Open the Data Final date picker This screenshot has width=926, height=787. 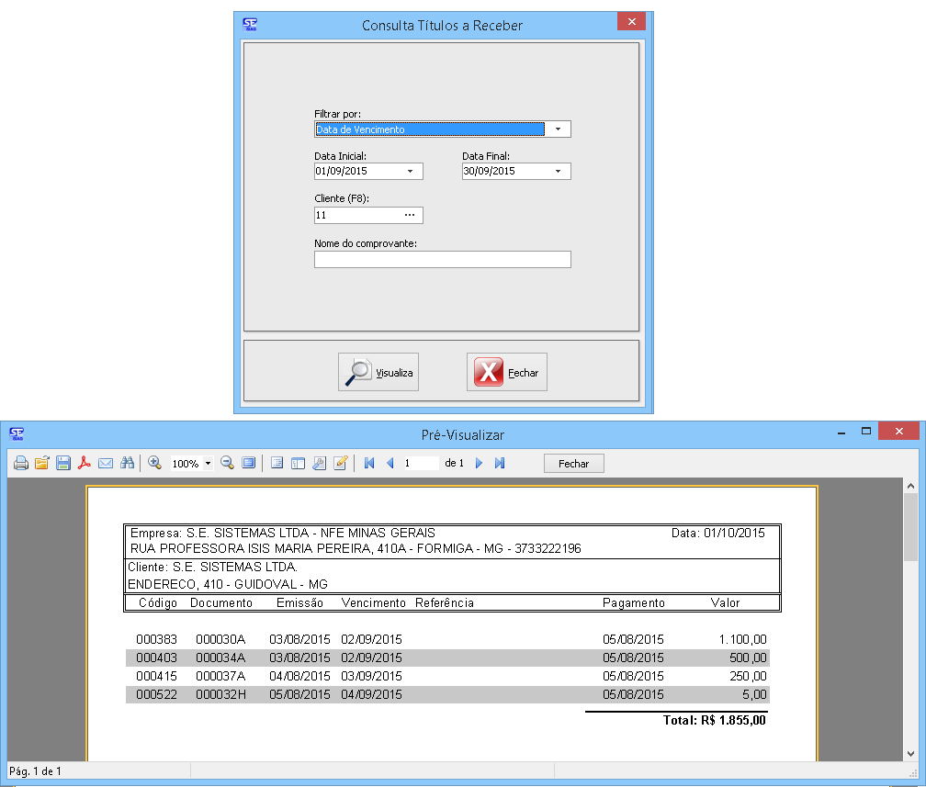pos(558,172)
